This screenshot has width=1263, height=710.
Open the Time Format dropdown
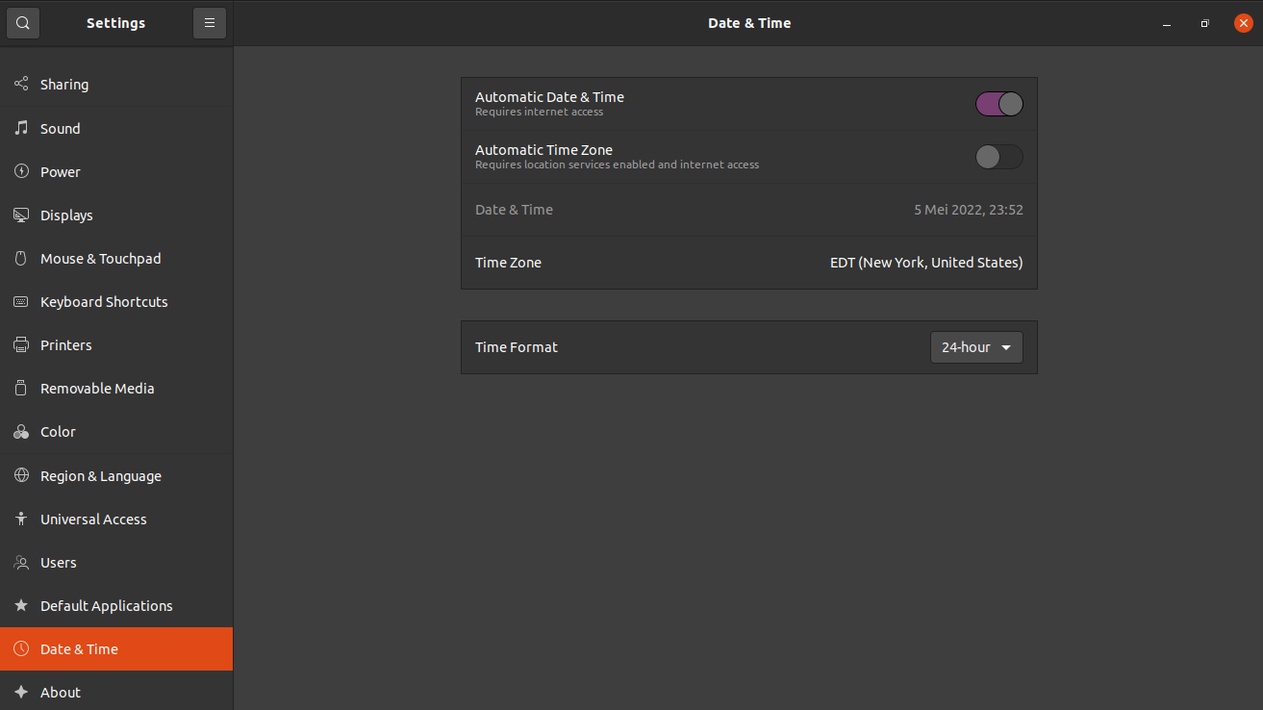[975, 346]
